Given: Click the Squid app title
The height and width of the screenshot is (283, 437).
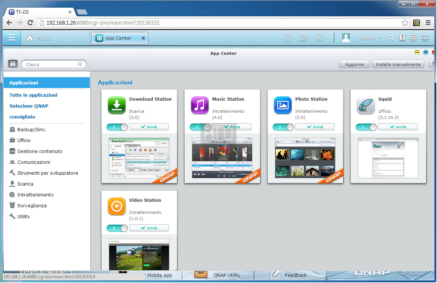Looking at the screenshot, I should tap(385, 99).
